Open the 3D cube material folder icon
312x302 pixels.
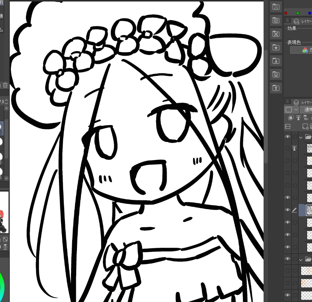276,74
